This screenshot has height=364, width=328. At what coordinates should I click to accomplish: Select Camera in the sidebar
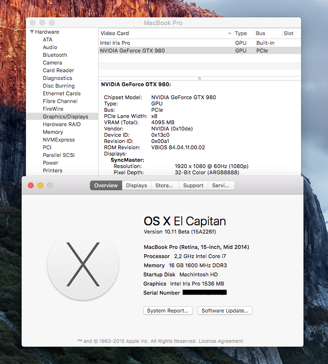tap(52, 63)
